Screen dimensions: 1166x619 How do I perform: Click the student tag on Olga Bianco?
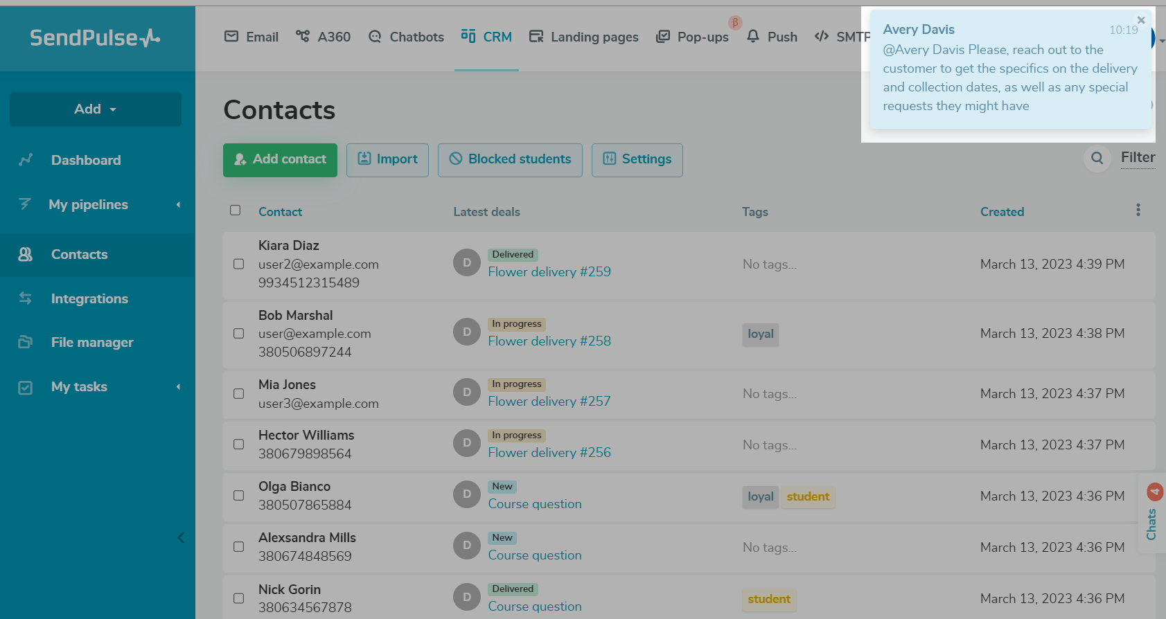click(x=808, y=496)
